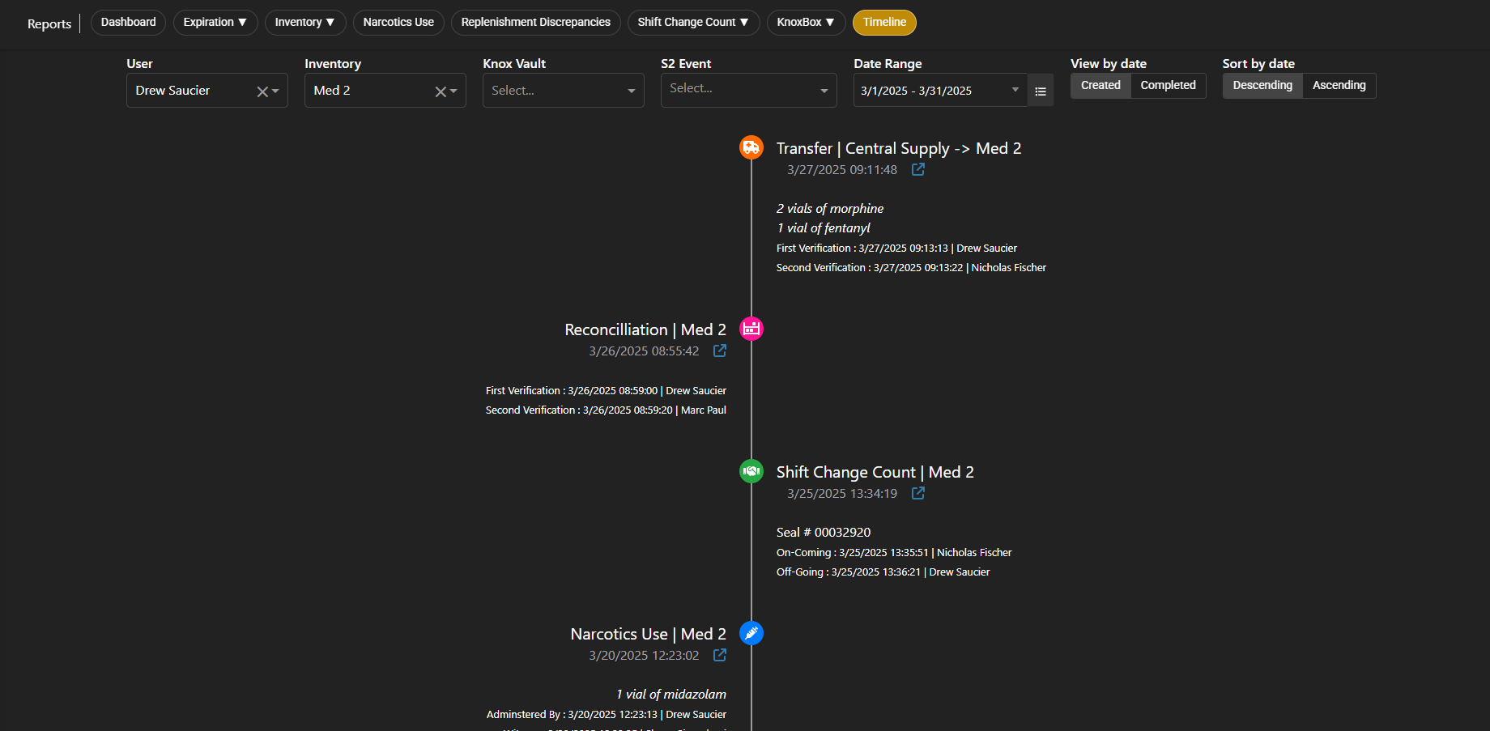Click the orange Transfer truck timeline icon

pos(751,147)
